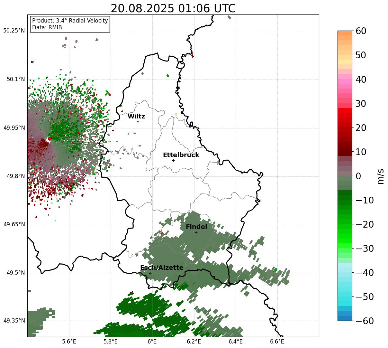Click the colorbar tick label 10

point(360,152)
